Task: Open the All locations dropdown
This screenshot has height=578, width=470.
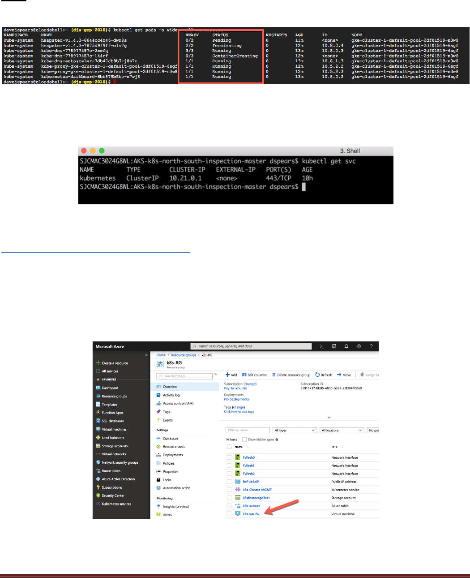Action: tap(342, 430)
